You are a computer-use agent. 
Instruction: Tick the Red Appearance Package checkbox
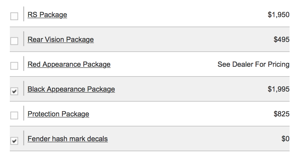click(x=14, y=66)
